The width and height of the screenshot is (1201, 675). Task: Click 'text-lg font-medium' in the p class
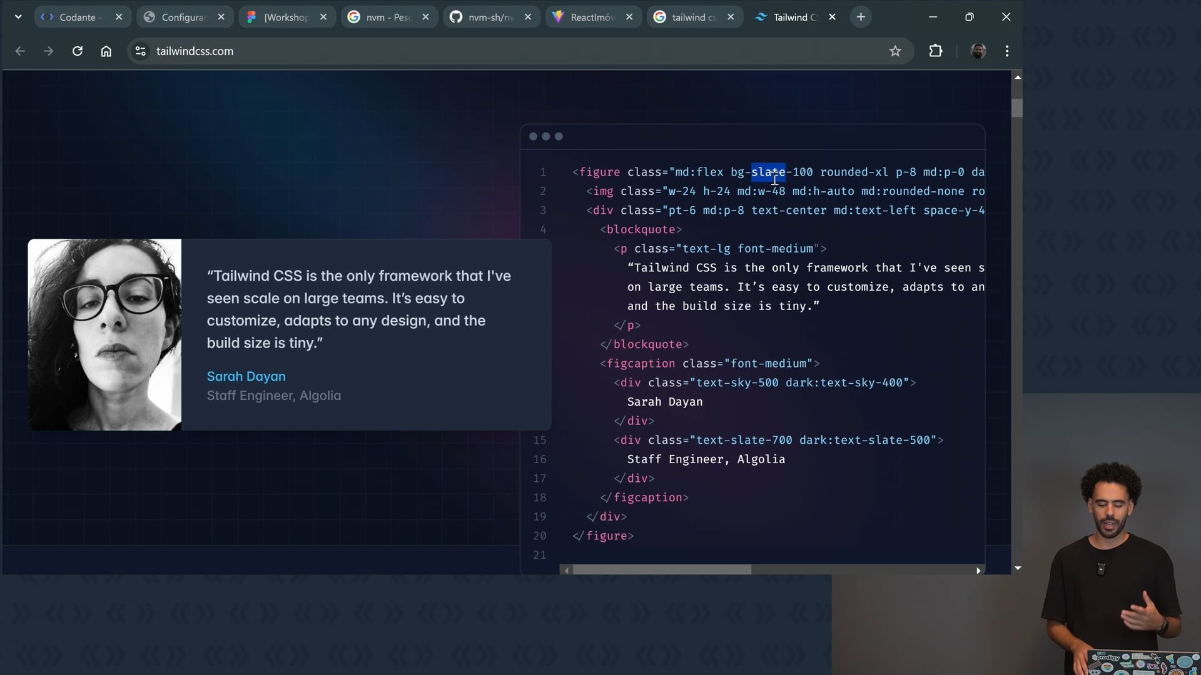pos(747,249)
